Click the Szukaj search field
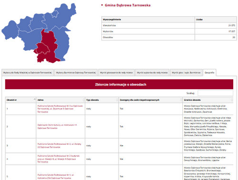Viewport: 238px width, 180px height. [x=215, y=93]
